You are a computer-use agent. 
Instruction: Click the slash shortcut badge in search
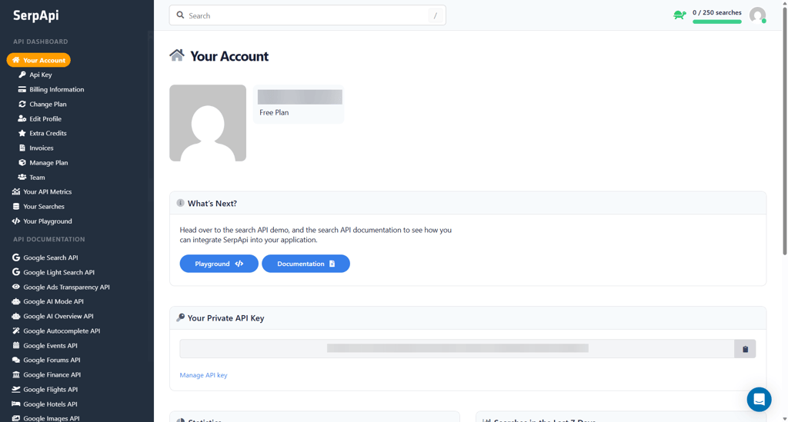tap(436, 15)
